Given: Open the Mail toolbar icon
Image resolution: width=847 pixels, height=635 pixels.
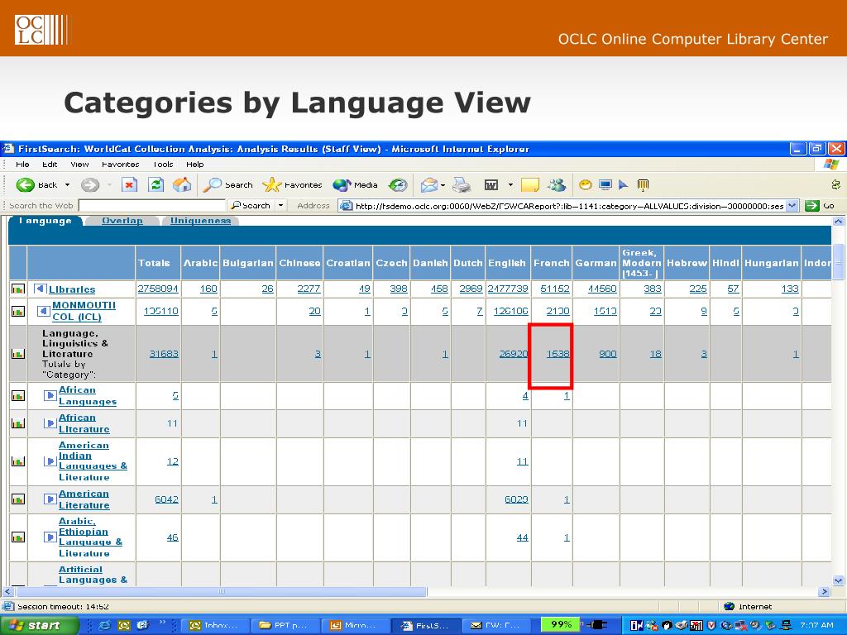Looking at the screenshot, I should pos(429,185).
